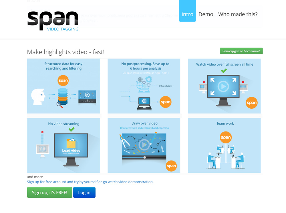The height and width of the screenshot is (213, 286).
Task: Click the 'Make highlights video - fast!' heading
Action: [x=66, y=52]
